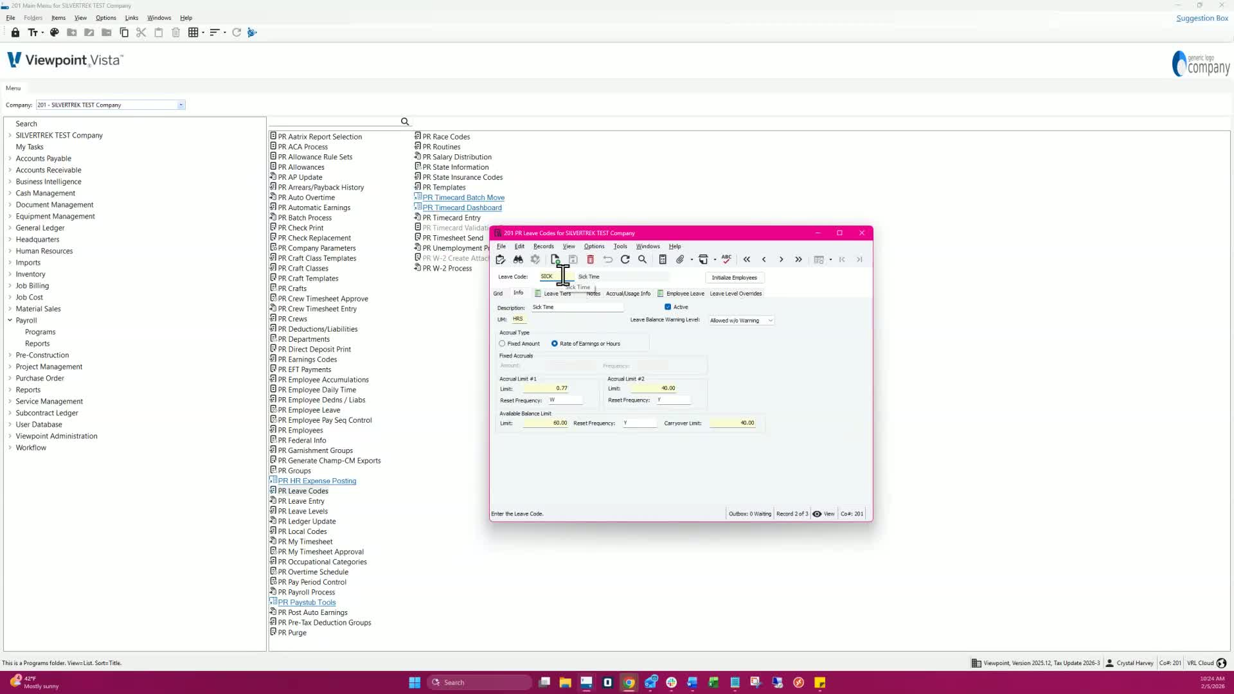
Task: Click the lock icon in main toolbar
Action: [x=15, y=32]
